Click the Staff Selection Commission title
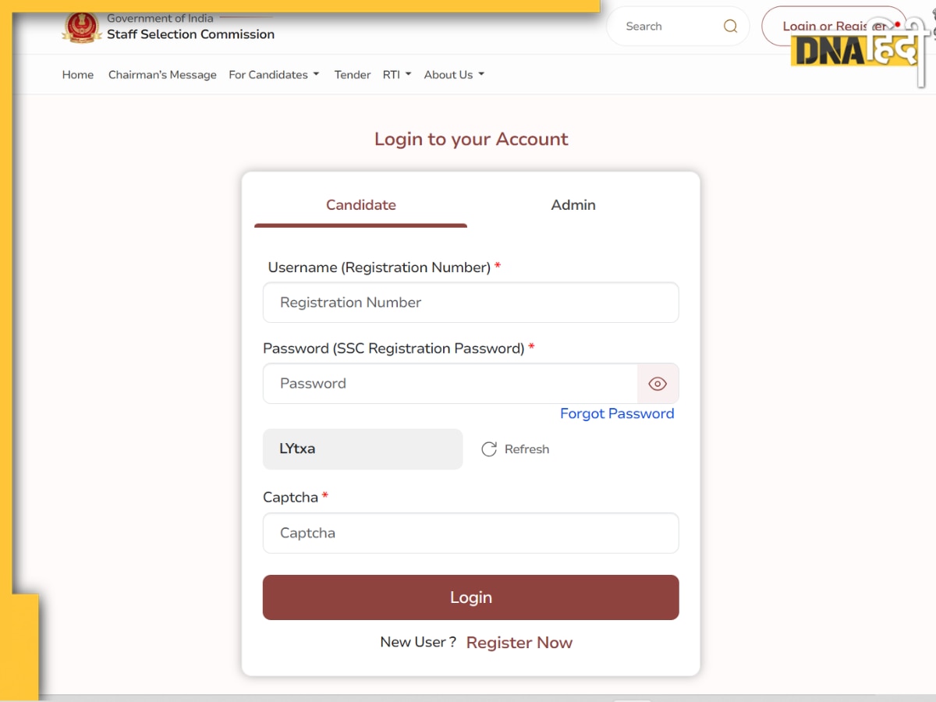Viewport: 936px width, 702px height. [190, 34]
